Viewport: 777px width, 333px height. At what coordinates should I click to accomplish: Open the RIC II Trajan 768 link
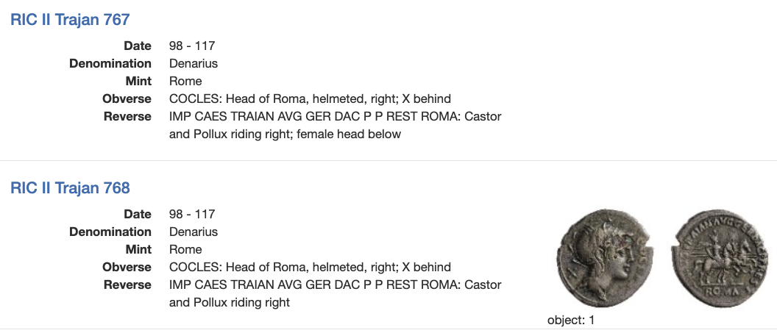(x=70, y=188)
